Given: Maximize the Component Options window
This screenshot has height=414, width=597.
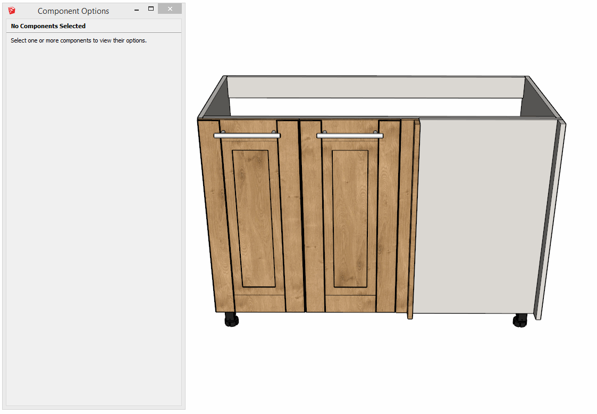Looking at the screenshot, I should [x=151, y=9].
